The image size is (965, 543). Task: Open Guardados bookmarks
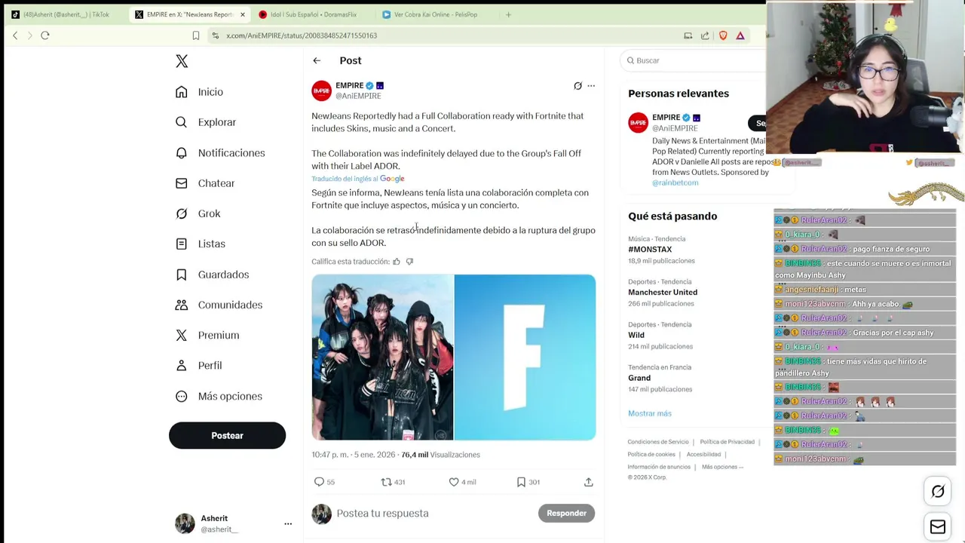point(212,275)
